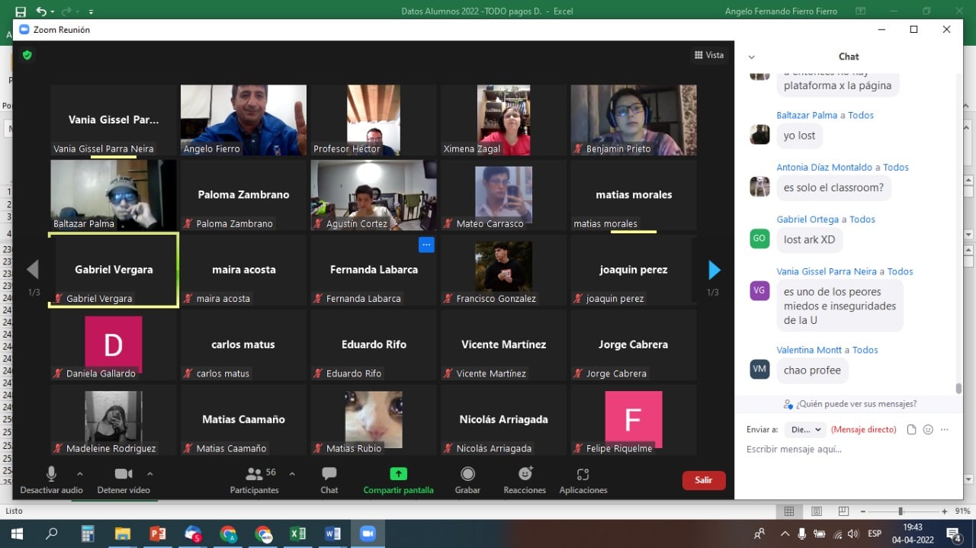The width and height of the screenshot is (976, 548).
Task: Mute microphone with Desactivar audio
Action: point(51,479)
